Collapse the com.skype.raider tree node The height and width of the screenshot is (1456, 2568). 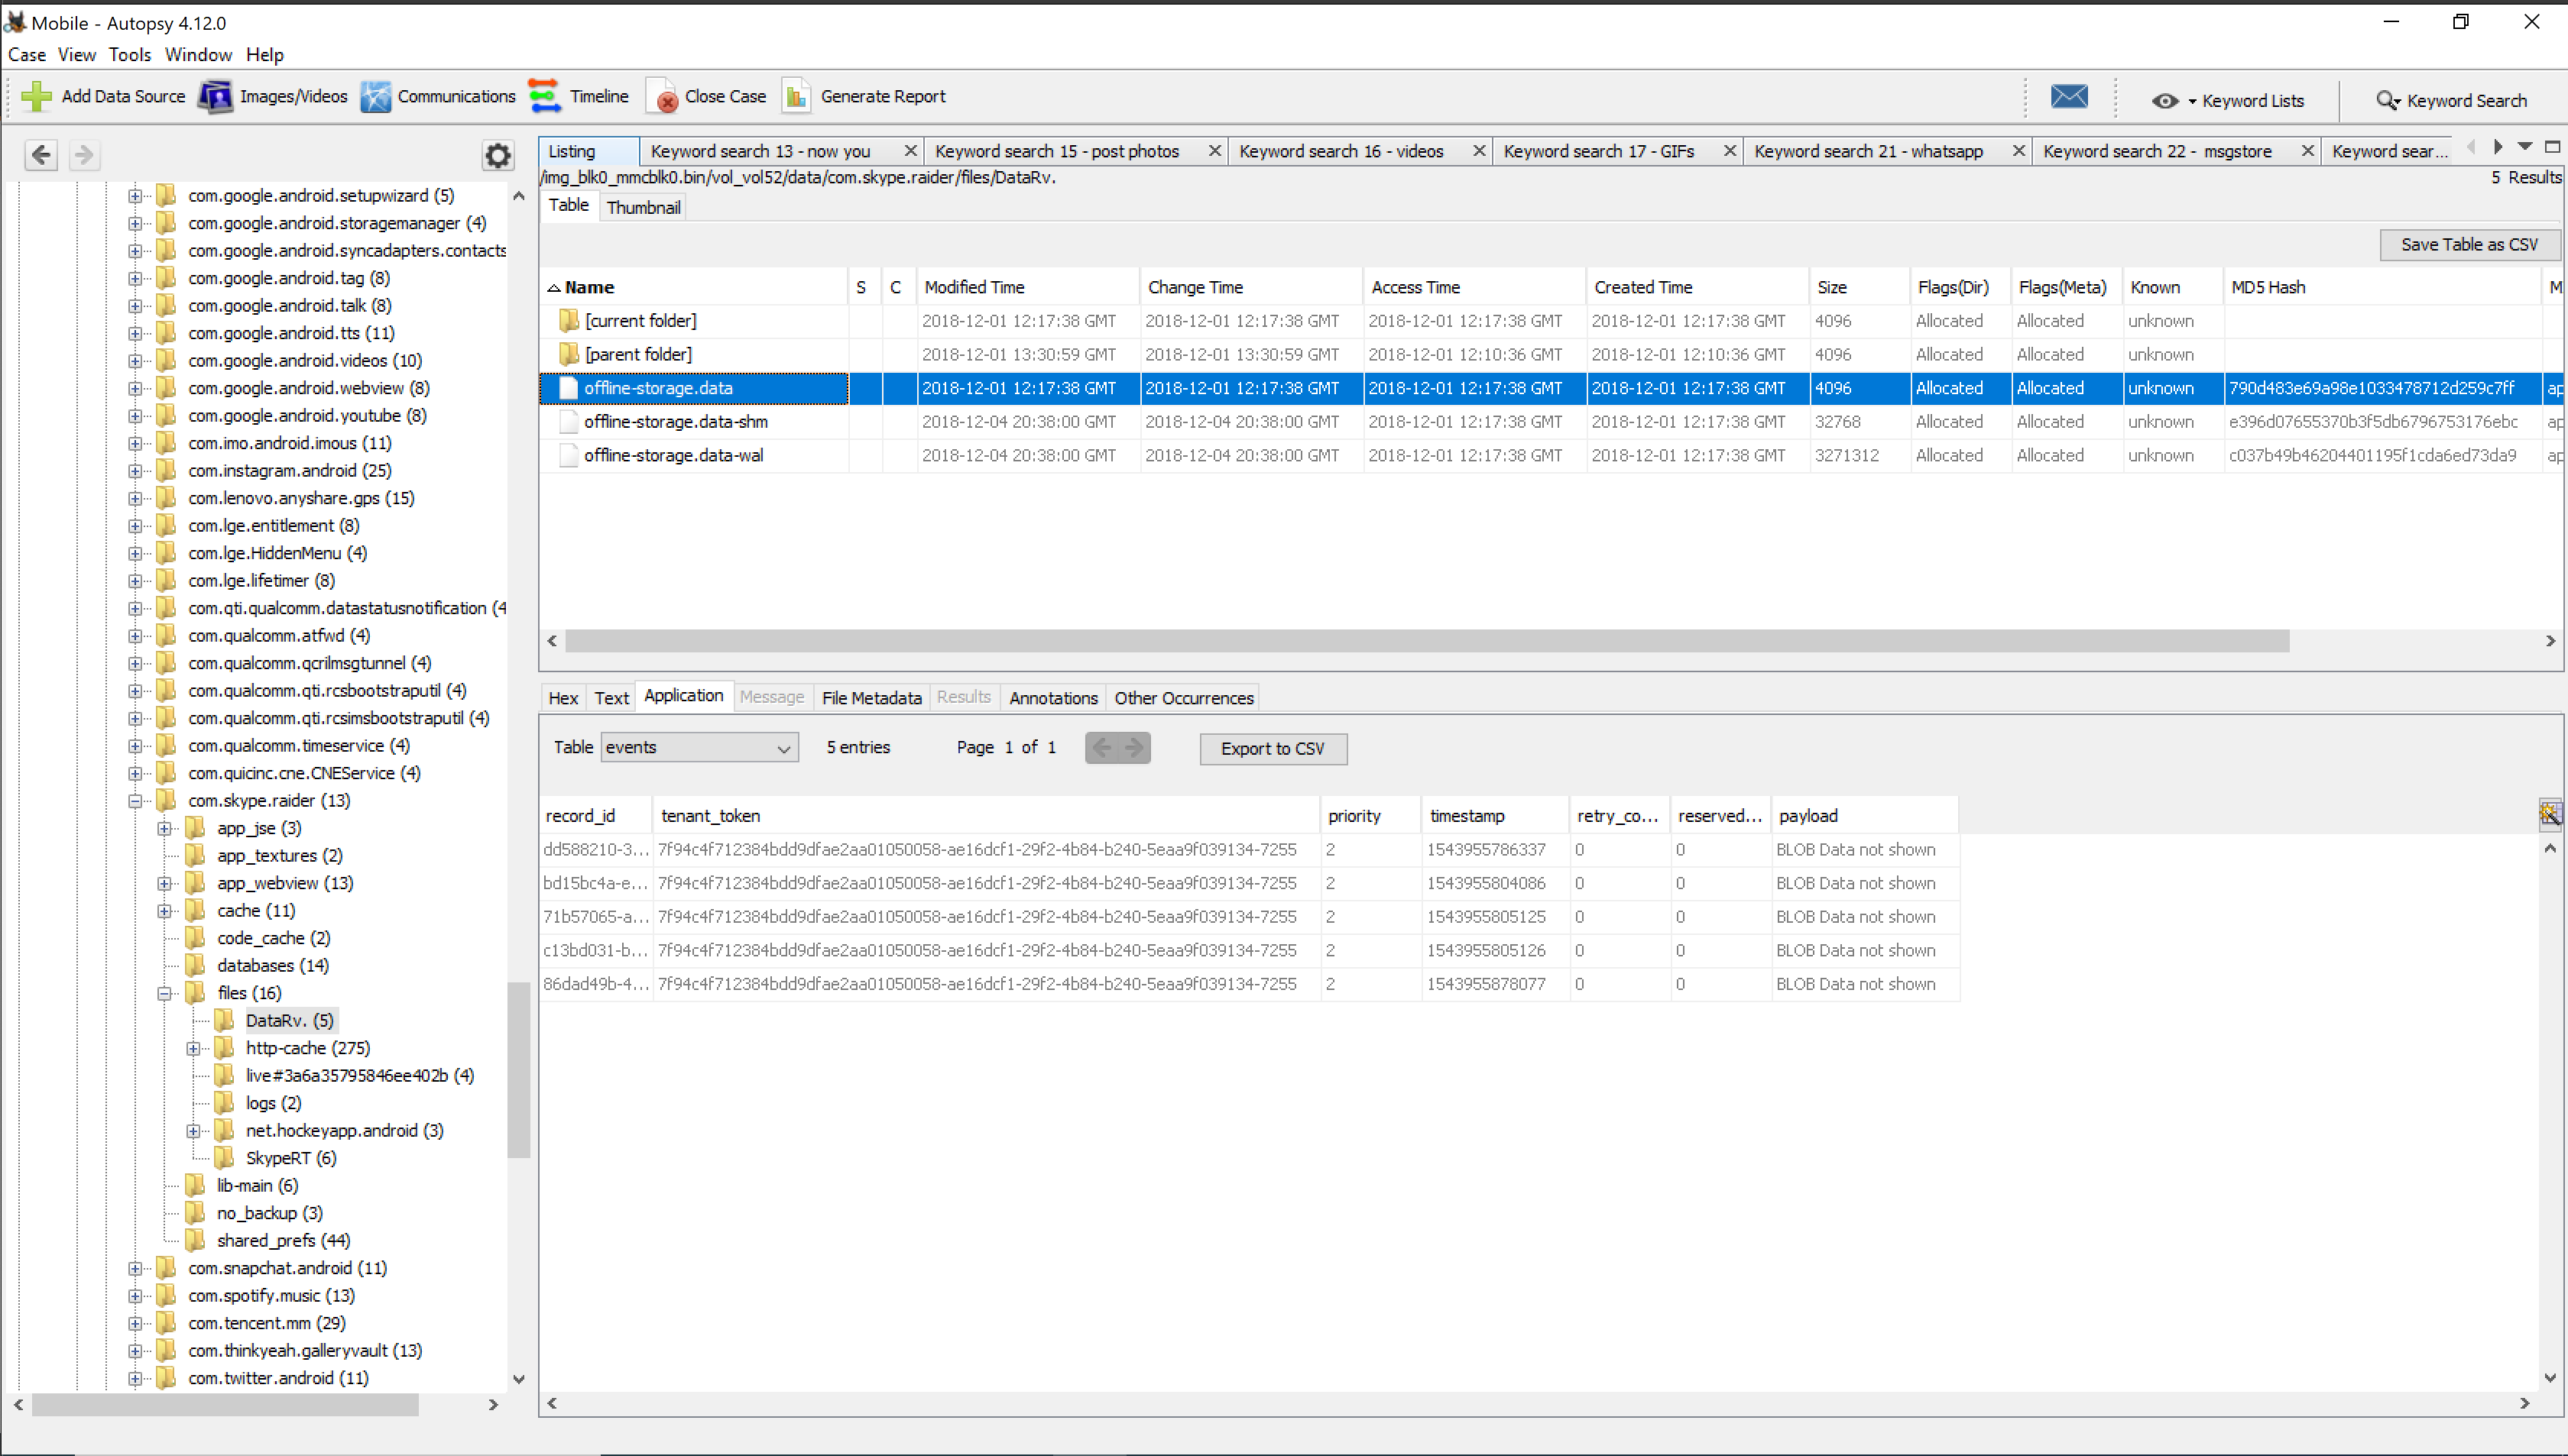click(135, 801)
